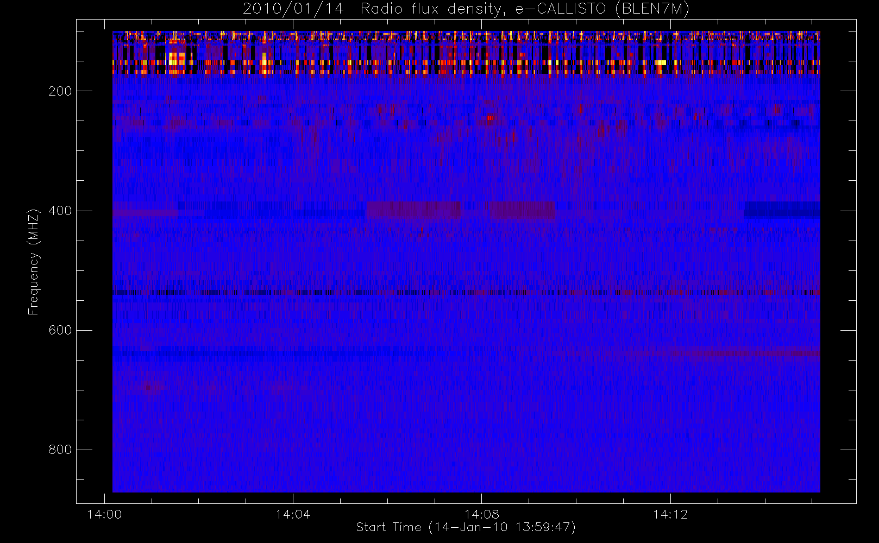Select the Frequency (MHZ) axis label
The height and width of the screenshot is (543, 879).
tap(34, 262)
